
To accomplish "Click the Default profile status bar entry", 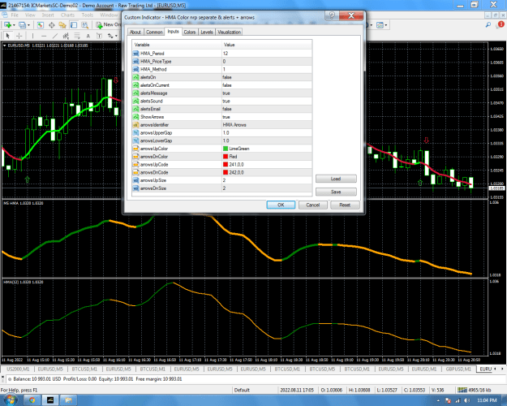I will click(x=242, y=390).
